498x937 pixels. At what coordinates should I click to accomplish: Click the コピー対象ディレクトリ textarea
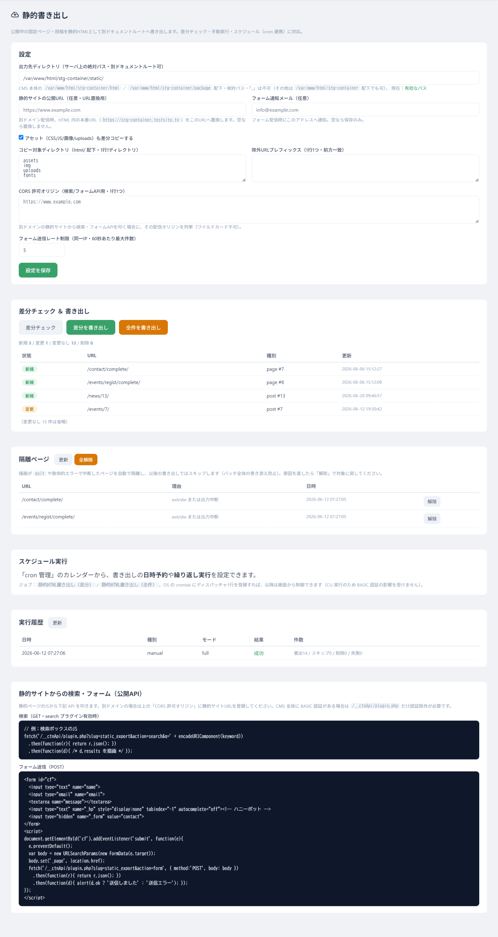(132, 168)
